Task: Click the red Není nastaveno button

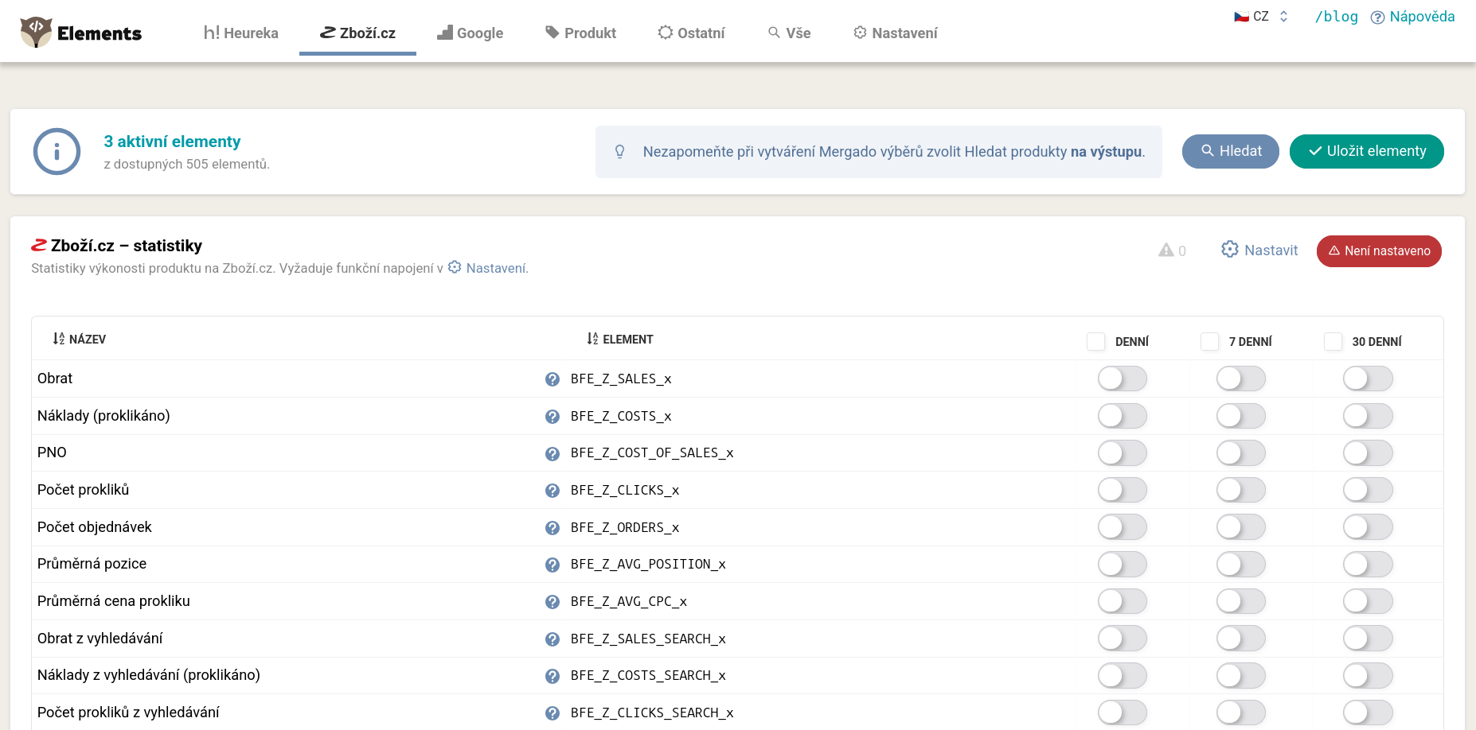Action: tap(1379, 251)
